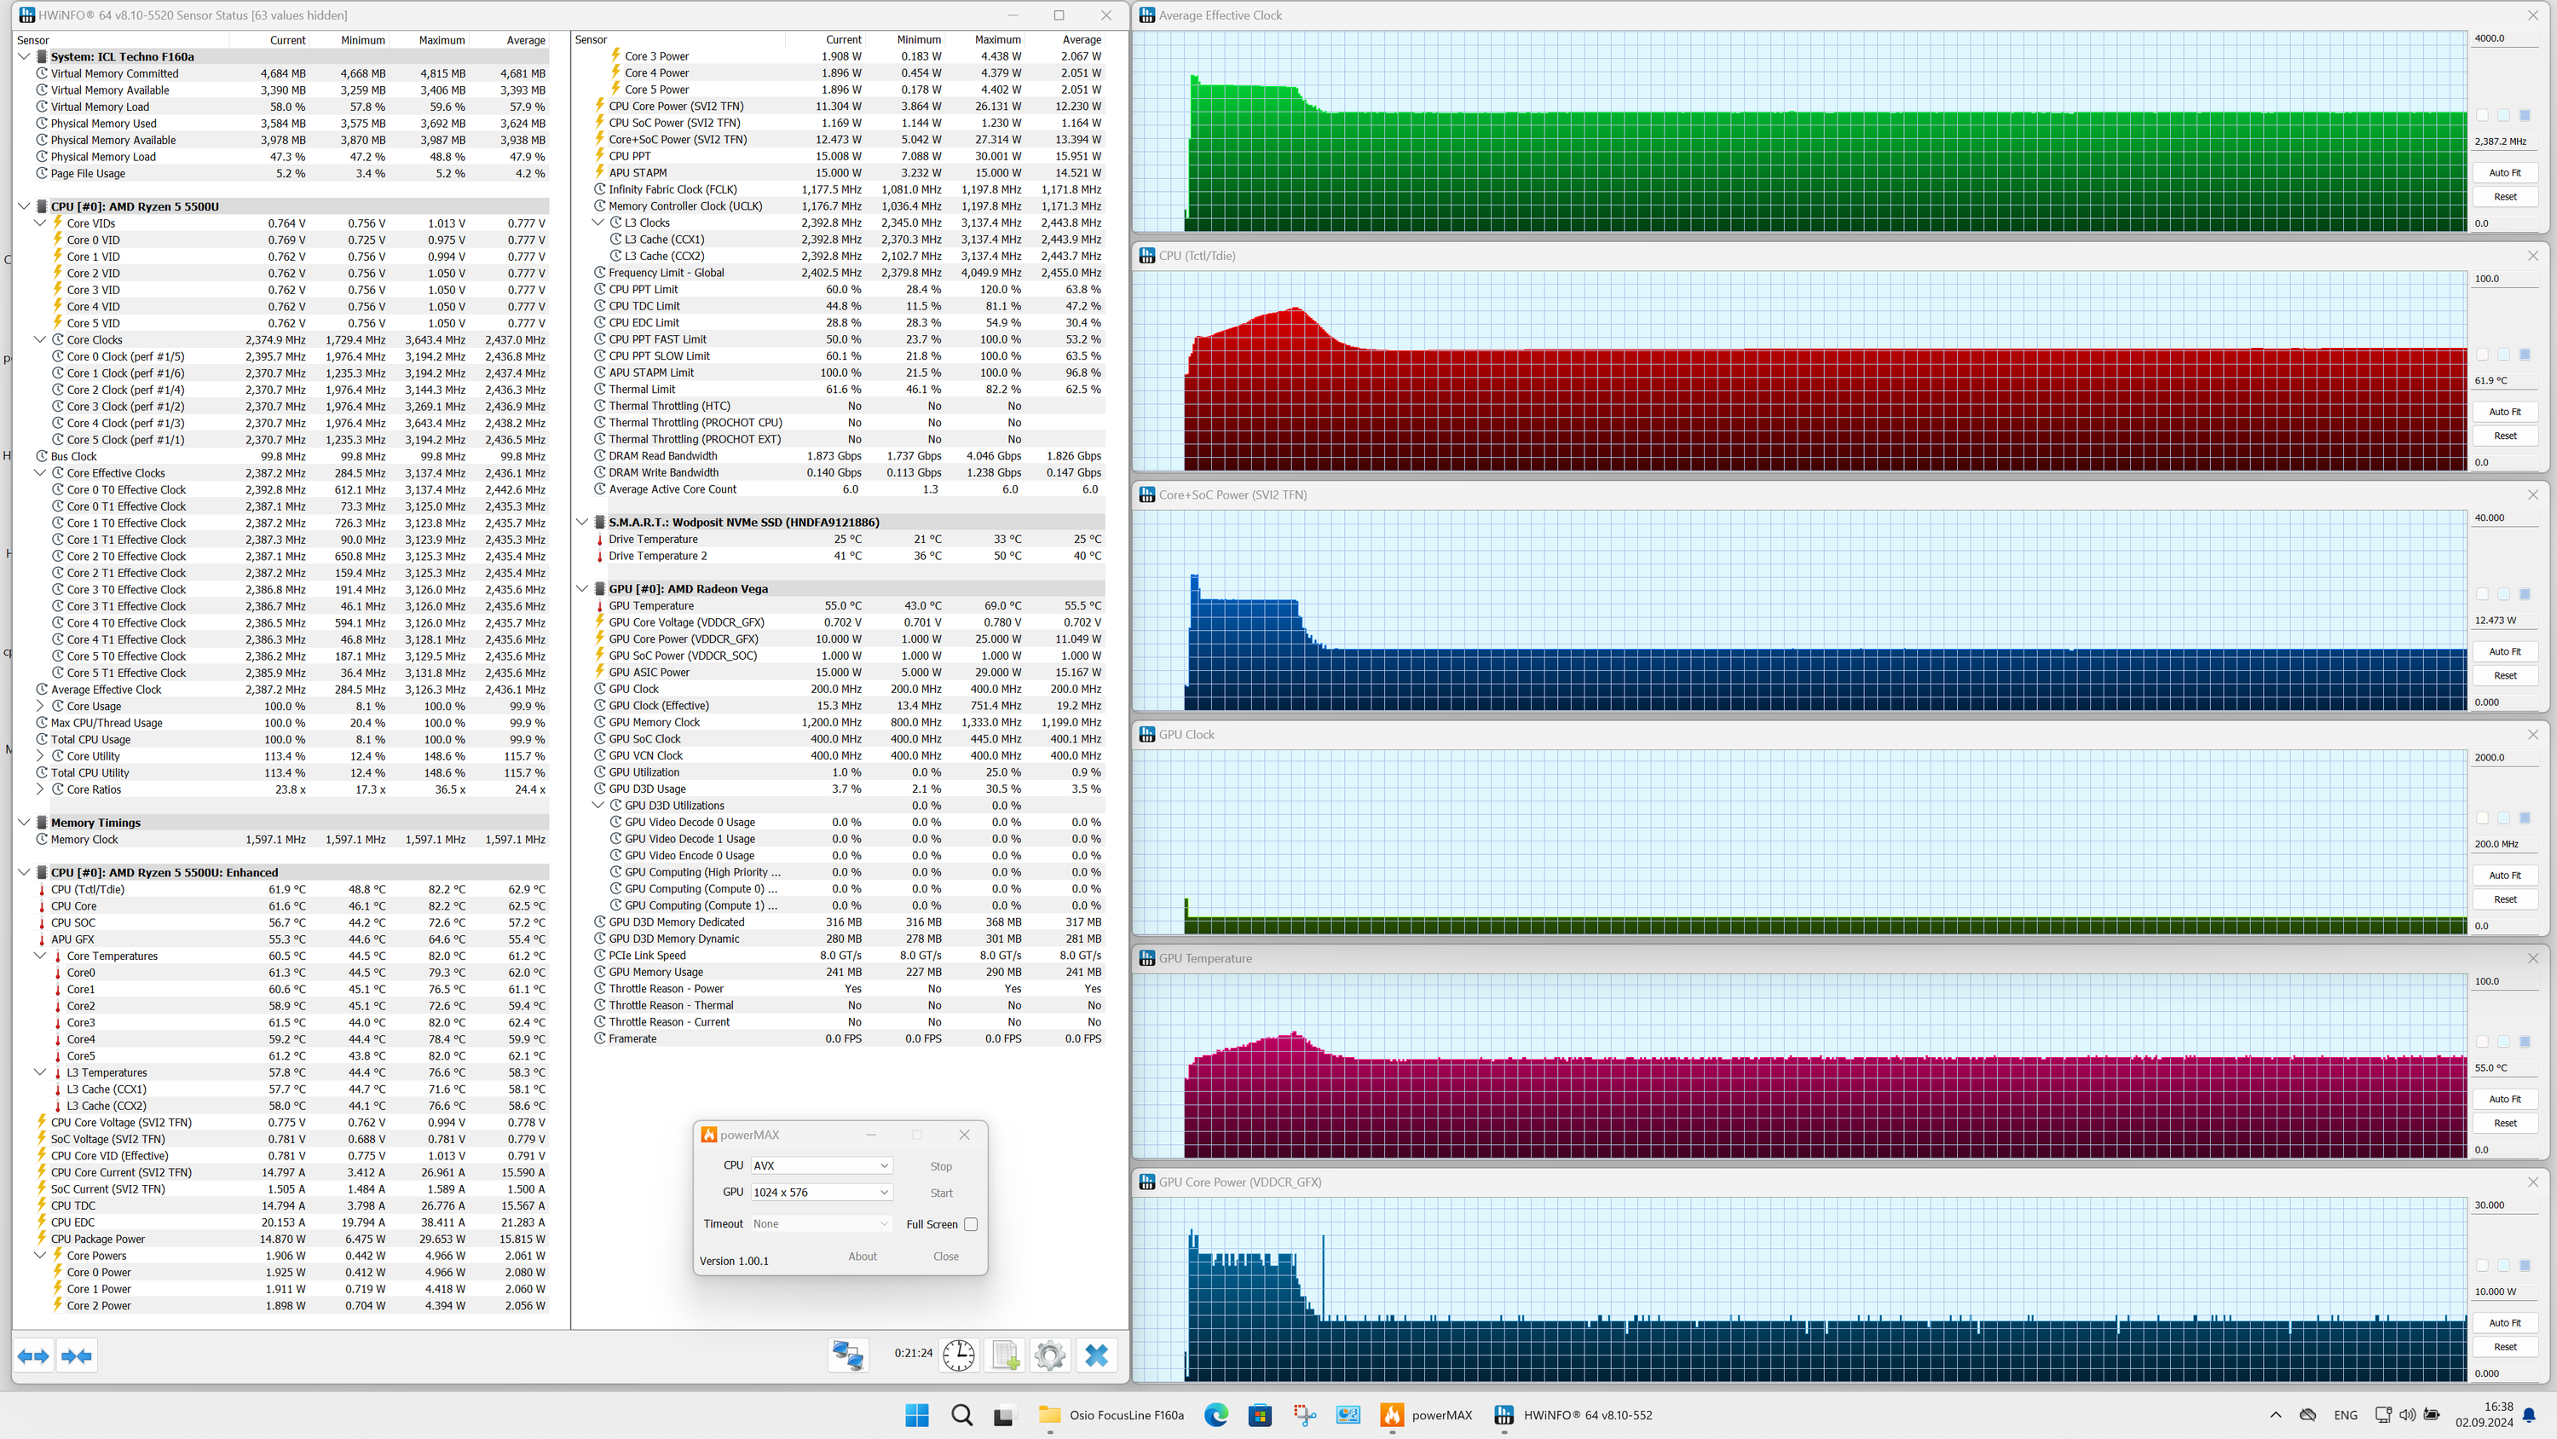Image resolution: width=2557 pixels, height=1439 pixels.
Task: Click Auto Fit on CPU (Tctl/Tdie) graph
Action: click(2504, 412)
